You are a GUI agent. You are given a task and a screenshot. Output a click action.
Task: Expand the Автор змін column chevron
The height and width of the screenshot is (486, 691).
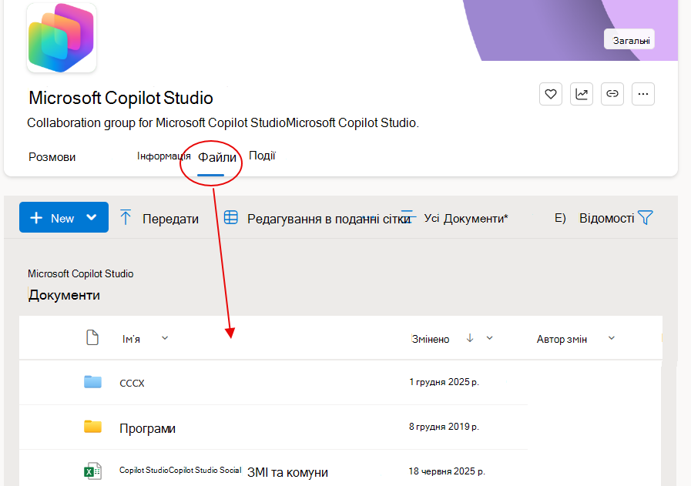(611, 338)
